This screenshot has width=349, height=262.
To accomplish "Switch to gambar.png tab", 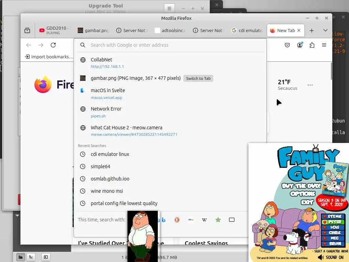I will [93, 30].
